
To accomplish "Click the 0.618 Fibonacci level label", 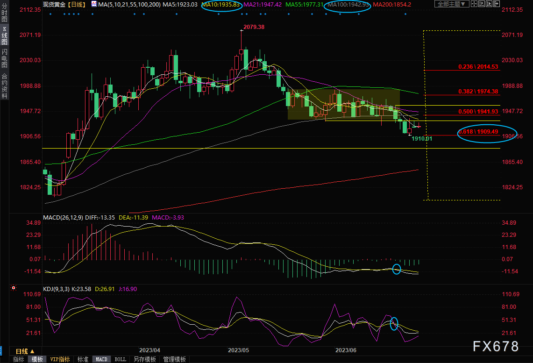I will point(484,132).
